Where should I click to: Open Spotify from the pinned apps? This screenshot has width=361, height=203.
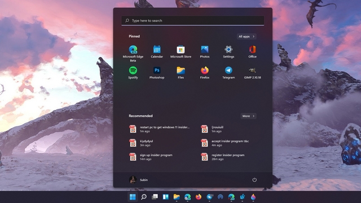pyautogui.click(x=133, y=73)
